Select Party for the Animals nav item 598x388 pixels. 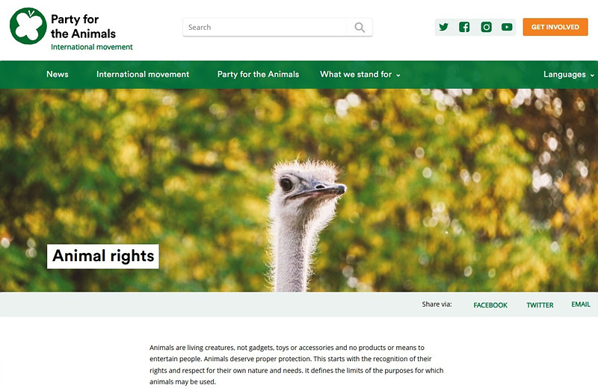258,75
